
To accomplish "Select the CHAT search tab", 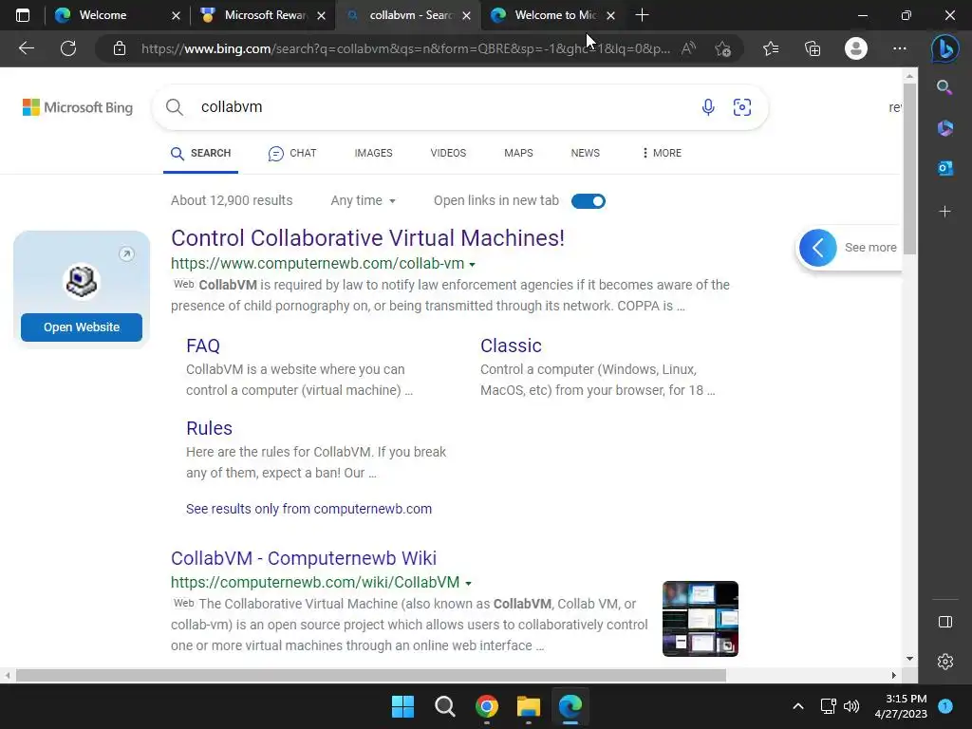I will (x=292, y=153).
